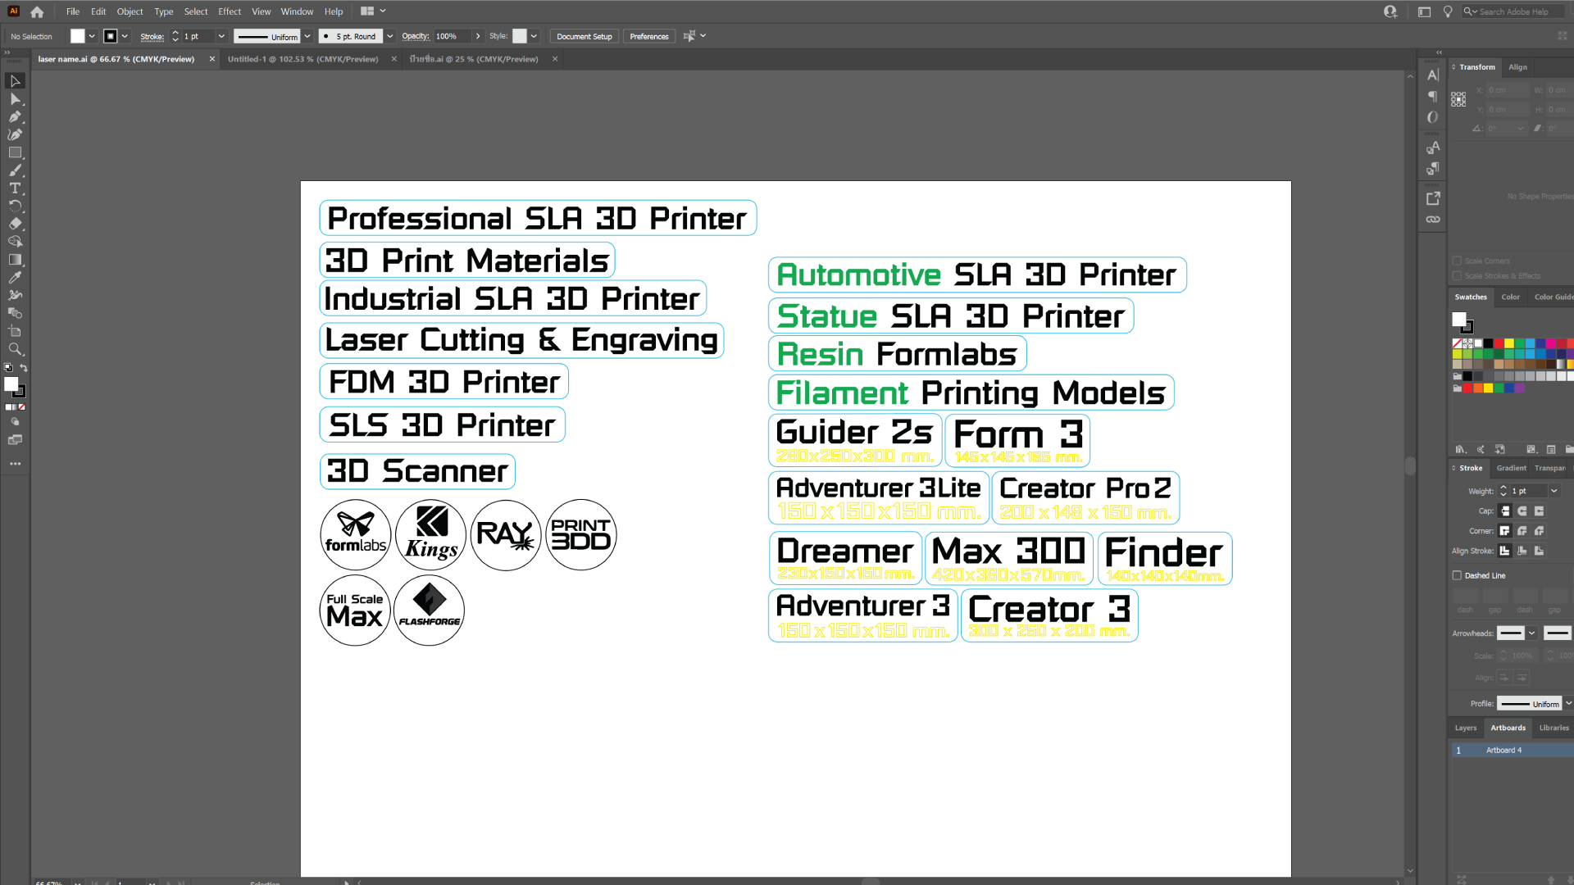The height and width of the screenshot is (885, 1574).
Task: Select the Eyedropper tool
Action: pos(15,278)
